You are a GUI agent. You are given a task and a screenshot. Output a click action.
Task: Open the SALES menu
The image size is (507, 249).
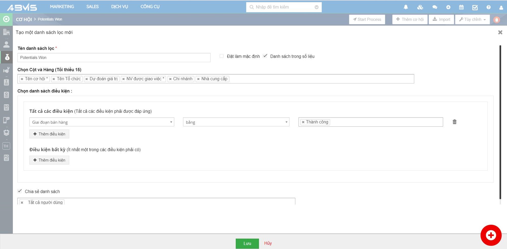[x=92, y=7]
